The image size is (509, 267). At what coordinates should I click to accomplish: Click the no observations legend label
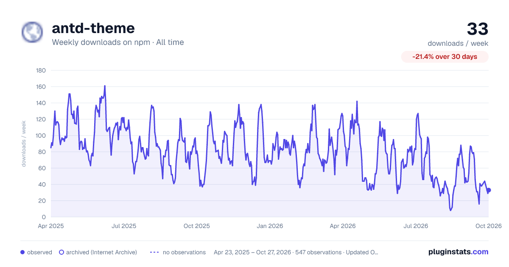pos(184,252)
